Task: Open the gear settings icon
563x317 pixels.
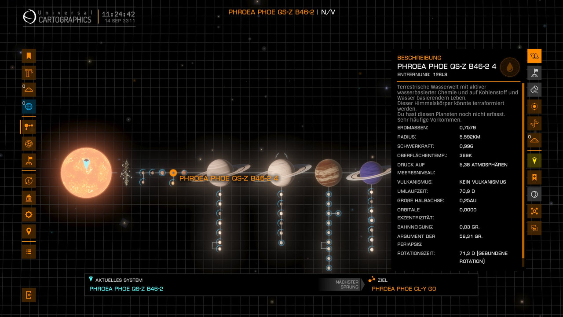Action: click(x=29, y=214)
